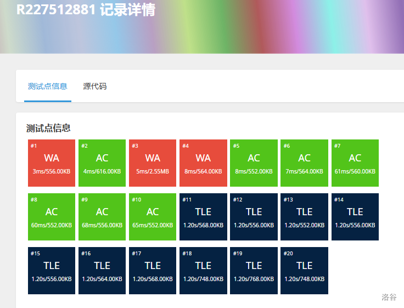The height and width of the screenshot is (308, 404).
Task: Click test case #2 AC tile
Action: pyautogui.click(x=102, y=163)
